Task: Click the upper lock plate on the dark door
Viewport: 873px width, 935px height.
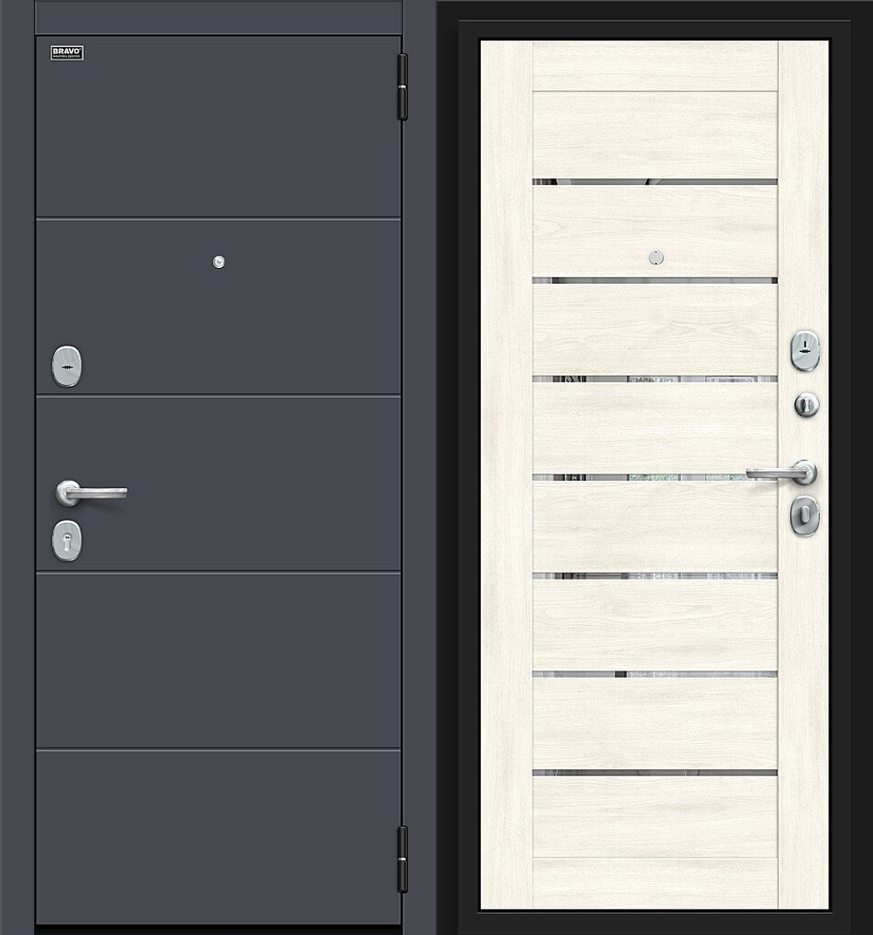Action: point(67,366)
